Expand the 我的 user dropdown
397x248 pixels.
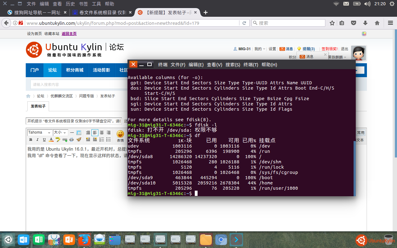tap(260, 49)
